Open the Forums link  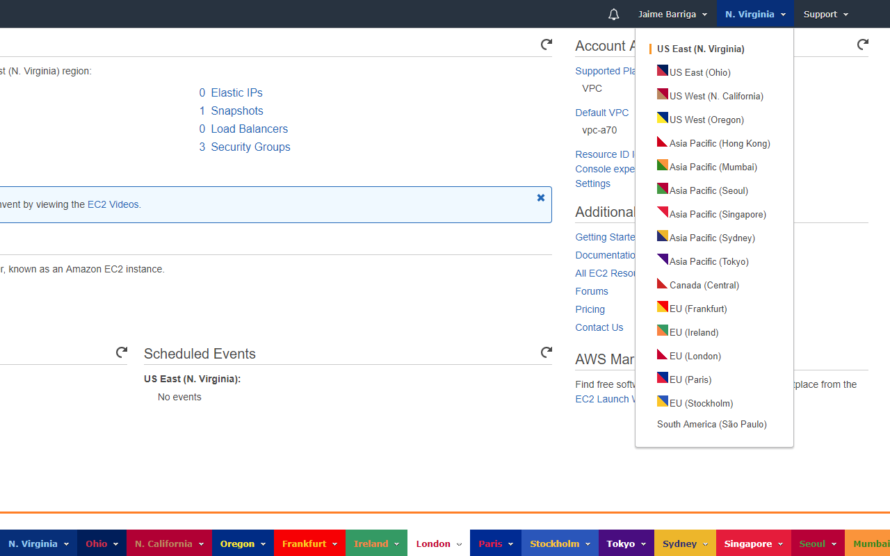point(592,291)
